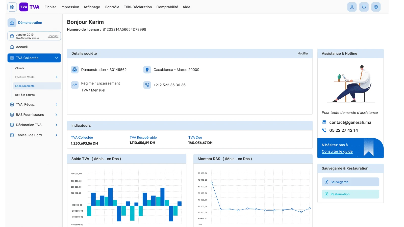Select Encaissements in the sidebar

pos(37,86)
